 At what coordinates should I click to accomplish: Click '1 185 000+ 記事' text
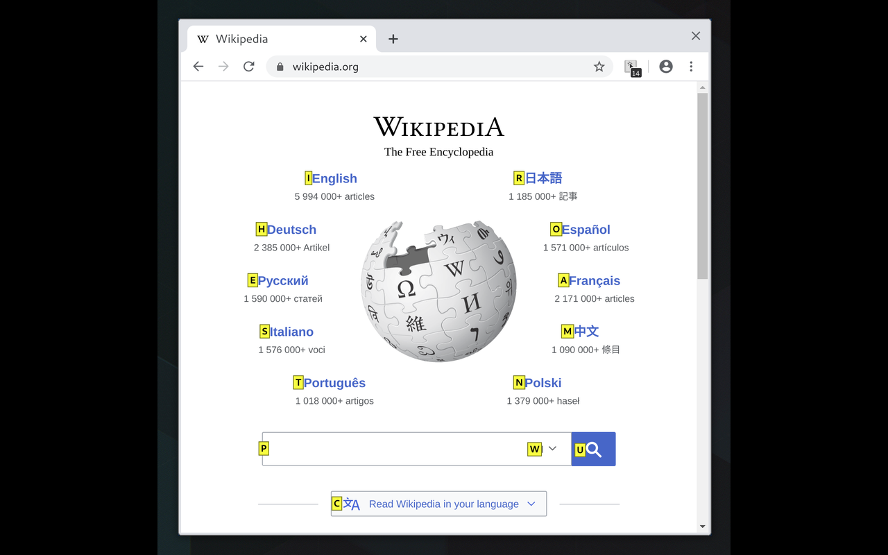(543, 197)
